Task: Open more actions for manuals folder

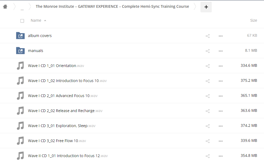Action: 221,51
